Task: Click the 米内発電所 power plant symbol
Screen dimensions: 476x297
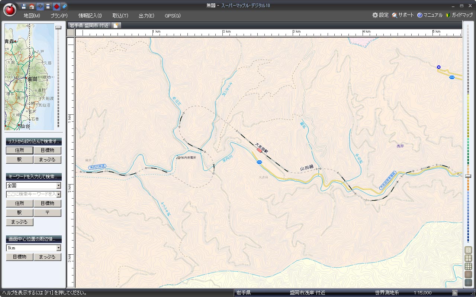Action: tap(179, 157)
